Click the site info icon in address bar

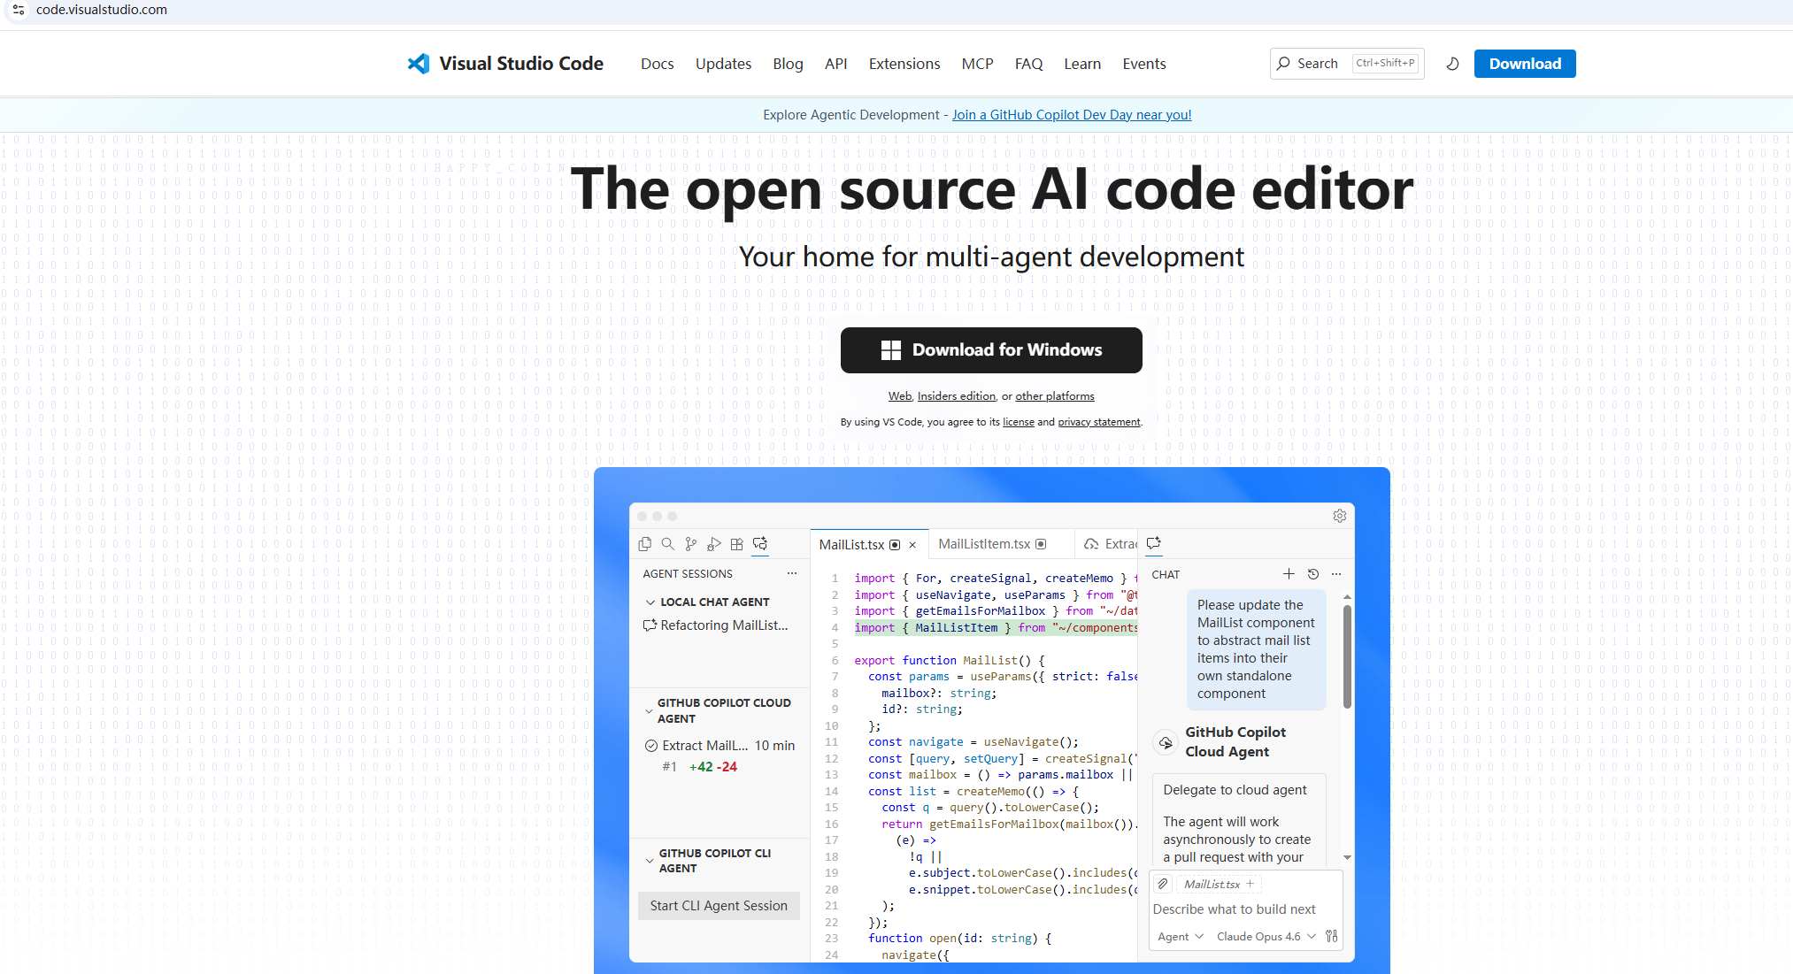pos(19,10)
